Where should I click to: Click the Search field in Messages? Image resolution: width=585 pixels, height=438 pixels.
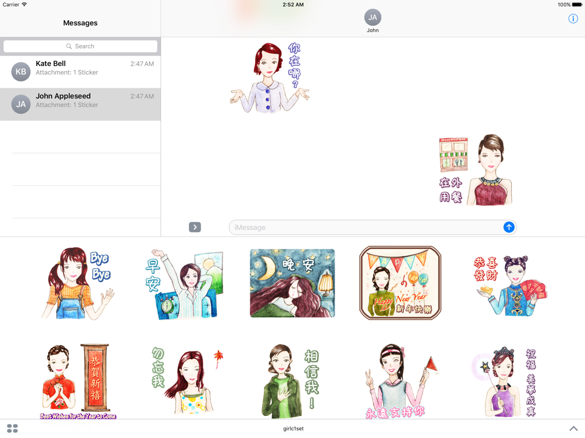(x=80, y=46)
